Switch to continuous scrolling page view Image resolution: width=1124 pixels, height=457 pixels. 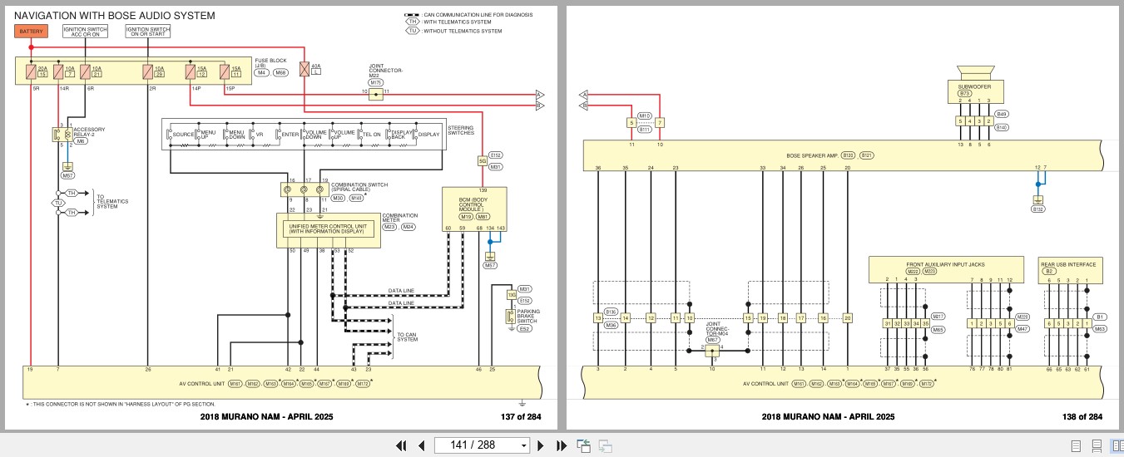click(x=1097, y=446)
